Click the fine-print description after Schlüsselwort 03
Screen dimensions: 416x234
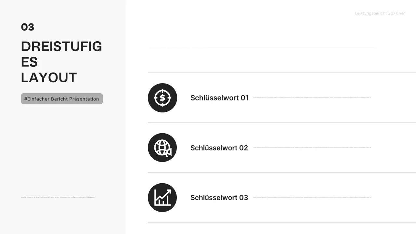tap(312, 197)
